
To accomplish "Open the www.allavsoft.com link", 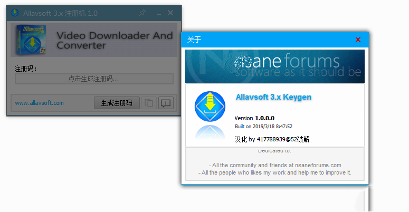I will coord(40,103).
